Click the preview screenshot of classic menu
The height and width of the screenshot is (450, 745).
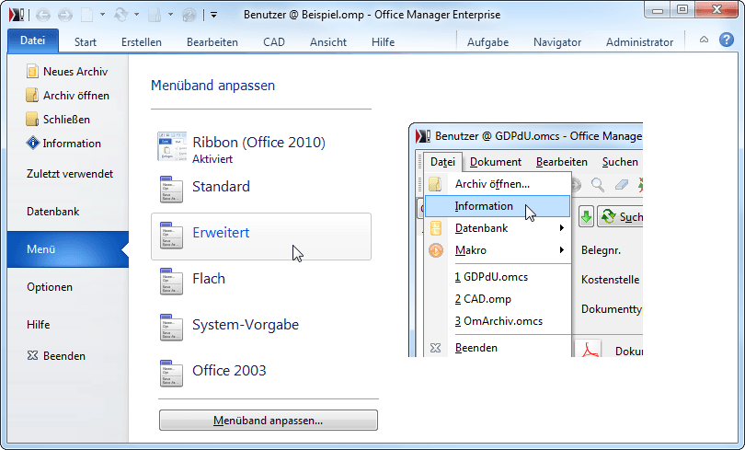(525, 240)
